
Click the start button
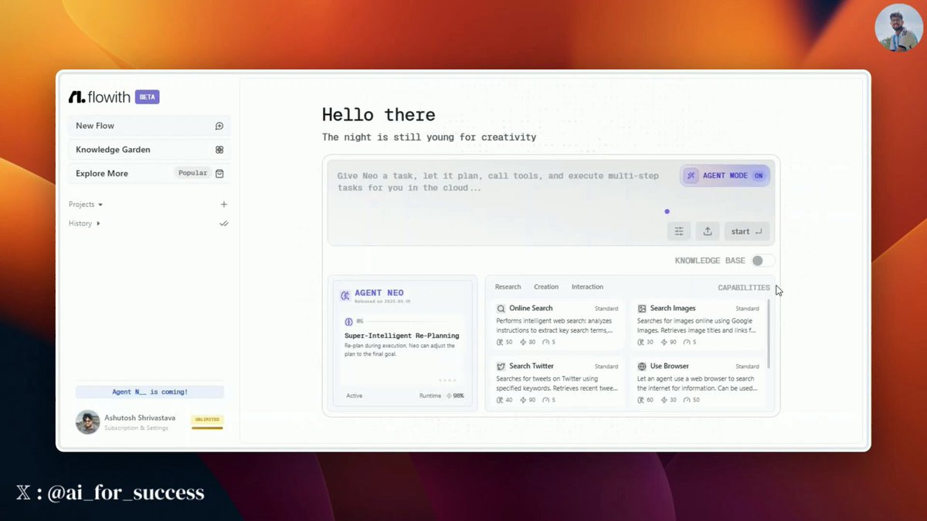(746, 232)
